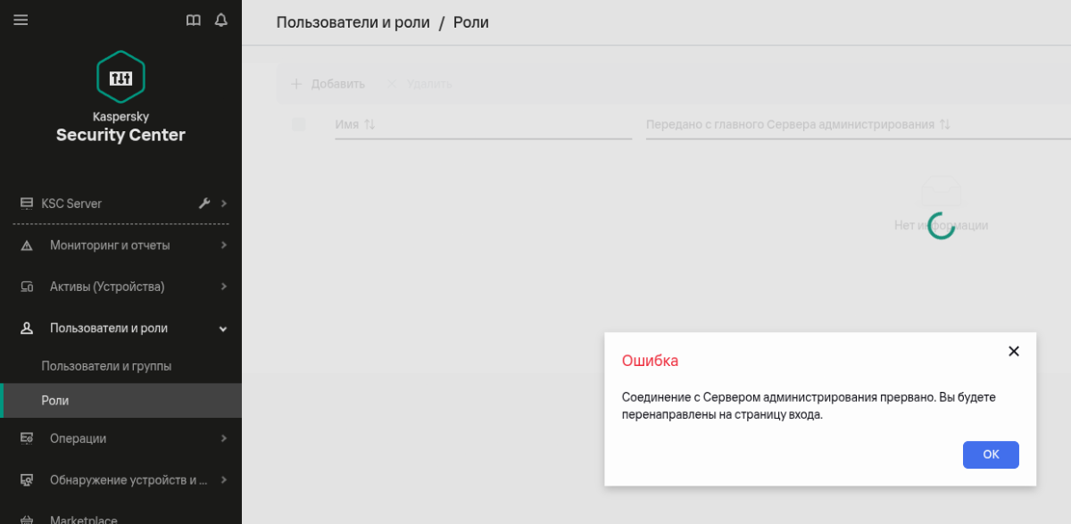Click the Пользователи и роли user icon
This screenshot has height=524, width=1071.
(27, 329)
